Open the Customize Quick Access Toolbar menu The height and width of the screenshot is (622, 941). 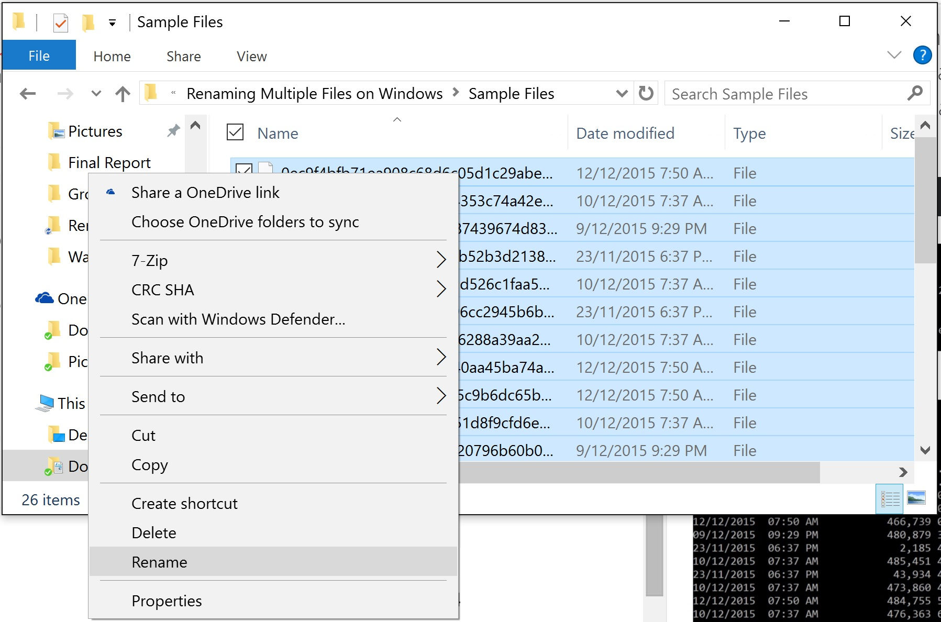(x=112, y=22)
